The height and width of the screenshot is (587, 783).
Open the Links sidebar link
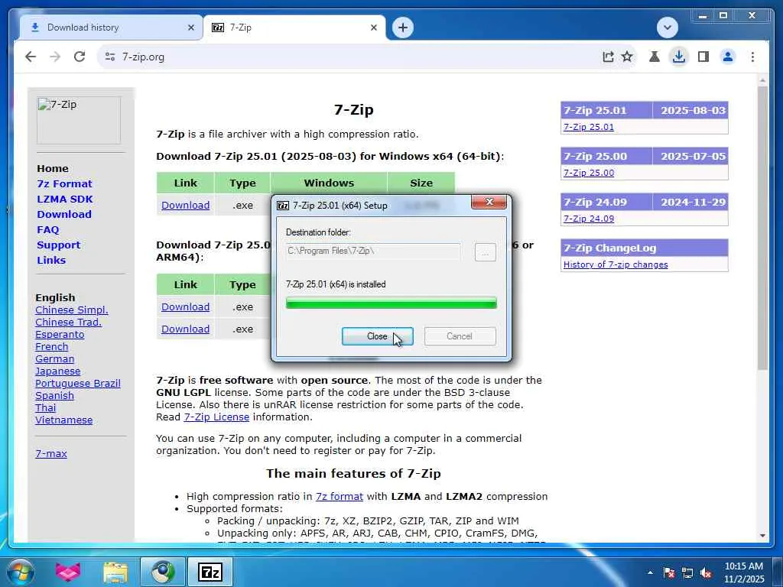point(51,260)
